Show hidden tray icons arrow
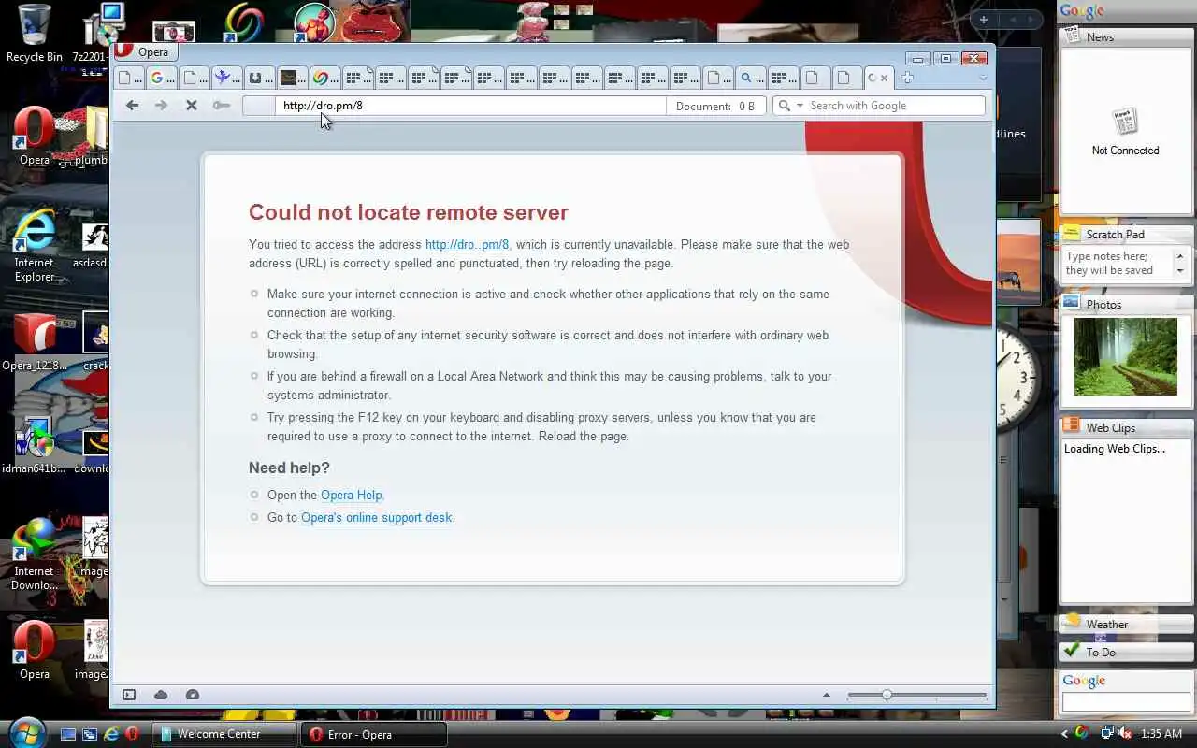The image size is (1197, 748). tap(1064, 734)
